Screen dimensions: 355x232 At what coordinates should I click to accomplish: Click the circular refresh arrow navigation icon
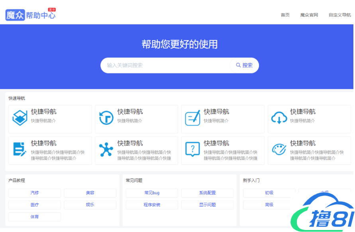(x=106, y=118)
